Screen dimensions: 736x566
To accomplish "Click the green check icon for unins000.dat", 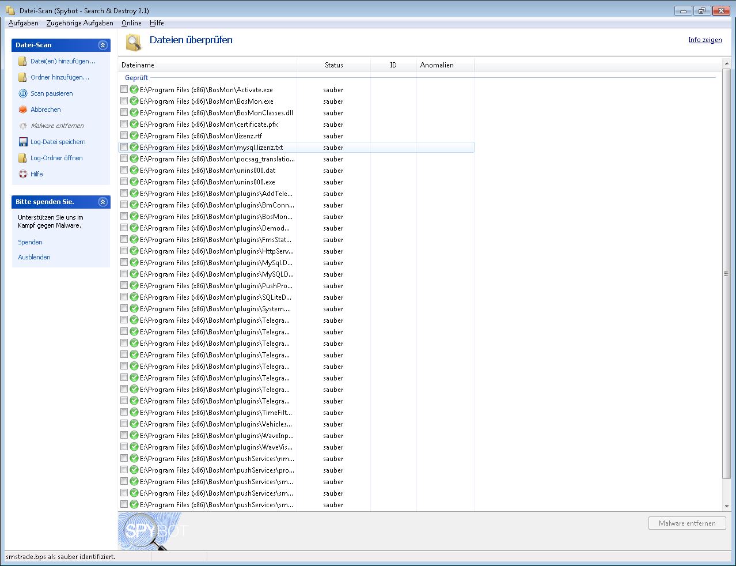I will pos(134,171).
